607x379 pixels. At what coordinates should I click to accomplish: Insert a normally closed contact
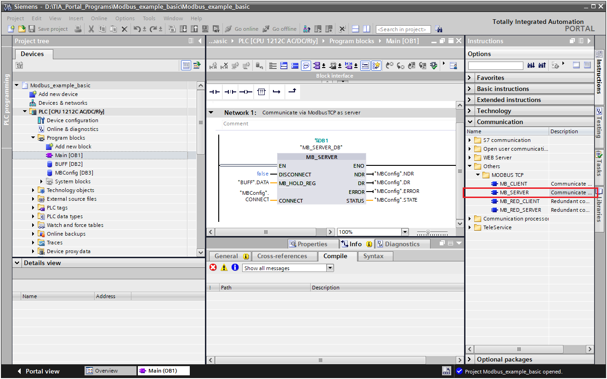point(230,92)
